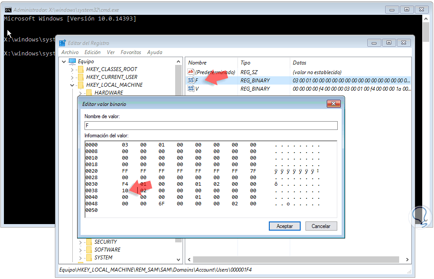Select the HKEY_CURRENT_USER tree item

(112, 77)
